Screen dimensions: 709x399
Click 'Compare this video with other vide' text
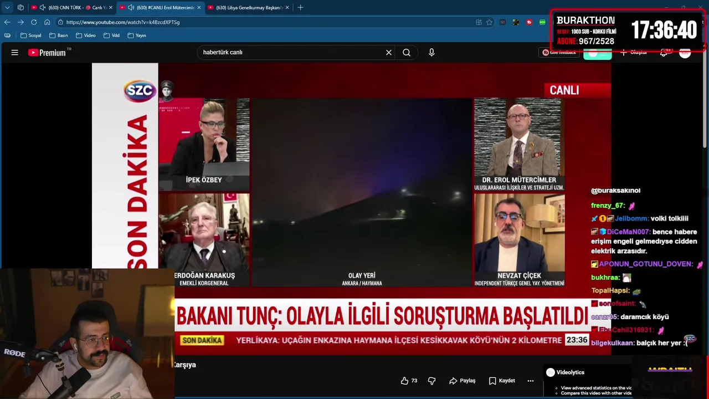[596, 393]
